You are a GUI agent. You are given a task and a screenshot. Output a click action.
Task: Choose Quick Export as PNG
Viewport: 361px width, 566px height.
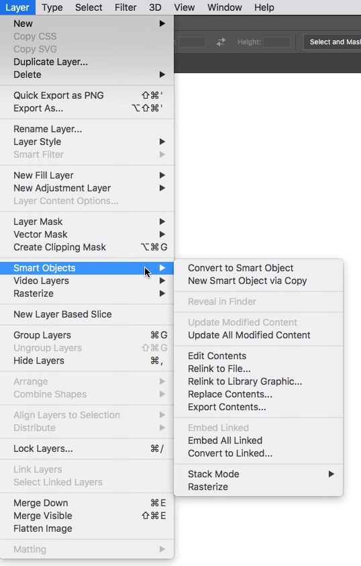87,95
